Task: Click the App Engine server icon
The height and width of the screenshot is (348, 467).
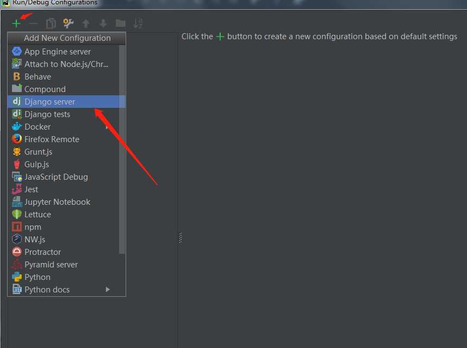Action: click(x=17, y=51)
